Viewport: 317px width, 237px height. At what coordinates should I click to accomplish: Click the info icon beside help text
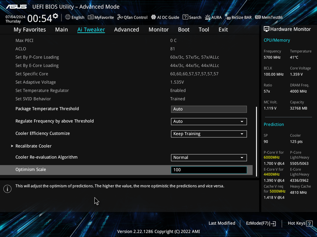8,189
